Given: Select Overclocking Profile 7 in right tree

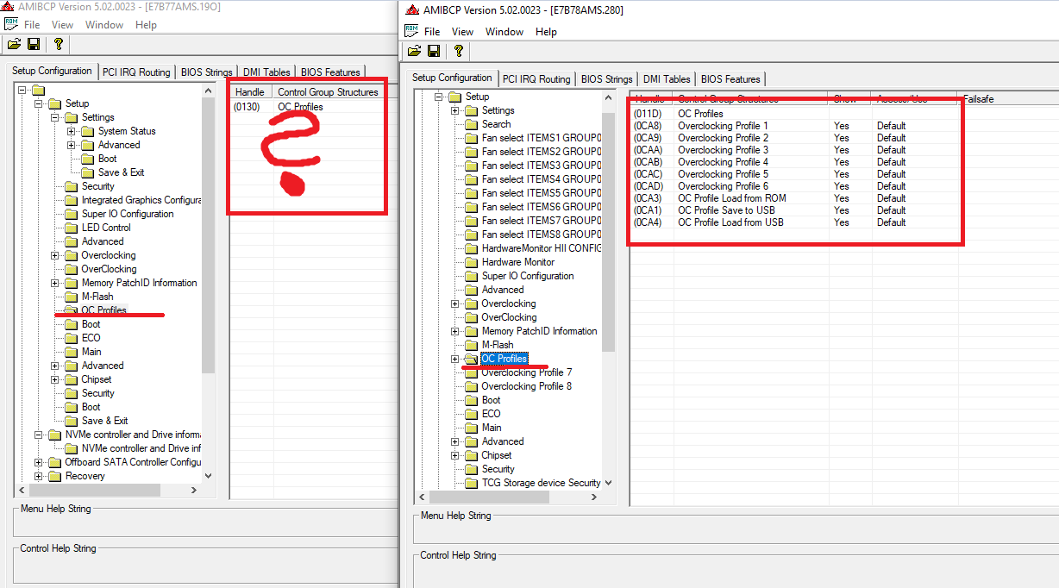Looking at the screenshot, I should coord(526,372).
